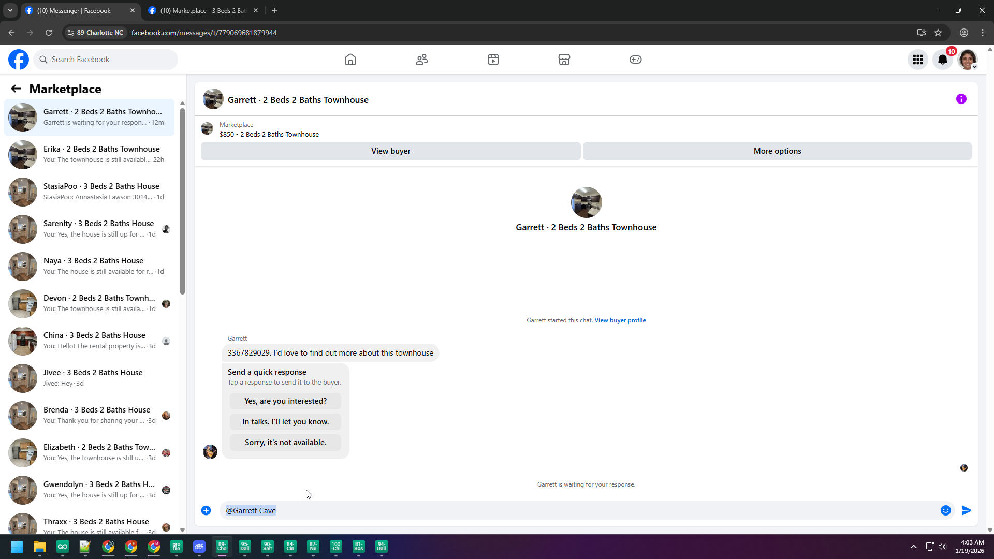Open the 95-Dall taskbar app
Viewport: 994px width, 559px height.
pos(245,547)
